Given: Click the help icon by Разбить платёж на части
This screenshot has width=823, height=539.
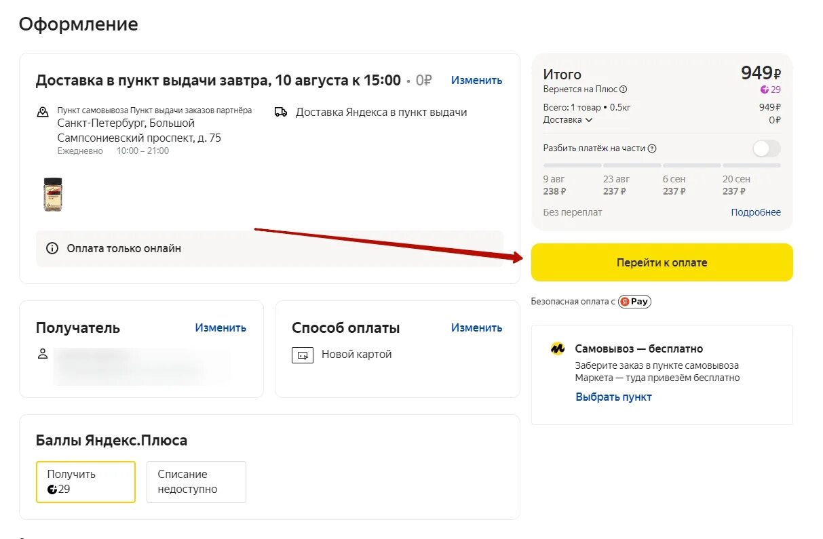Looking at the screenshot, I should tap(652, 148).
